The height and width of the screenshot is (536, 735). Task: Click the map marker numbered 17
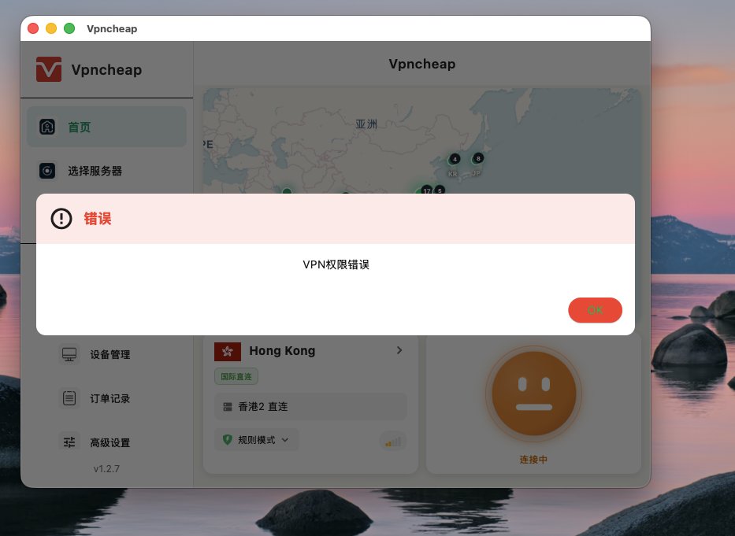point(426,190)
